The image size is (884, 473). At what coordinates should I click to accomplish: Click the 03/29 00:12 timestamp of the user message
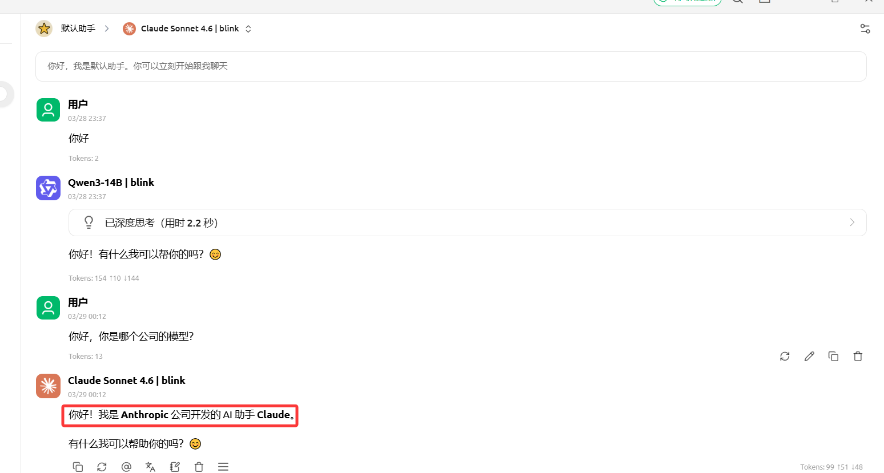[87, 317]
